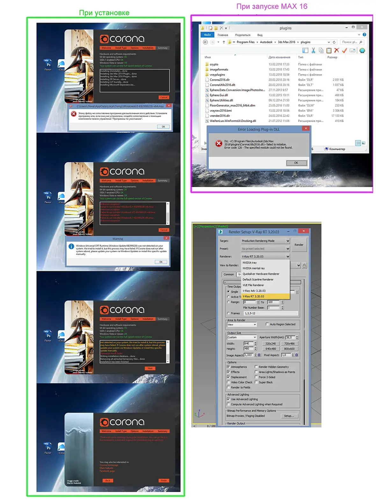Click the Cut scissors icon in Explorer toolbar
The width and height of the screenshot is (376, 501).
click(313, 51)
